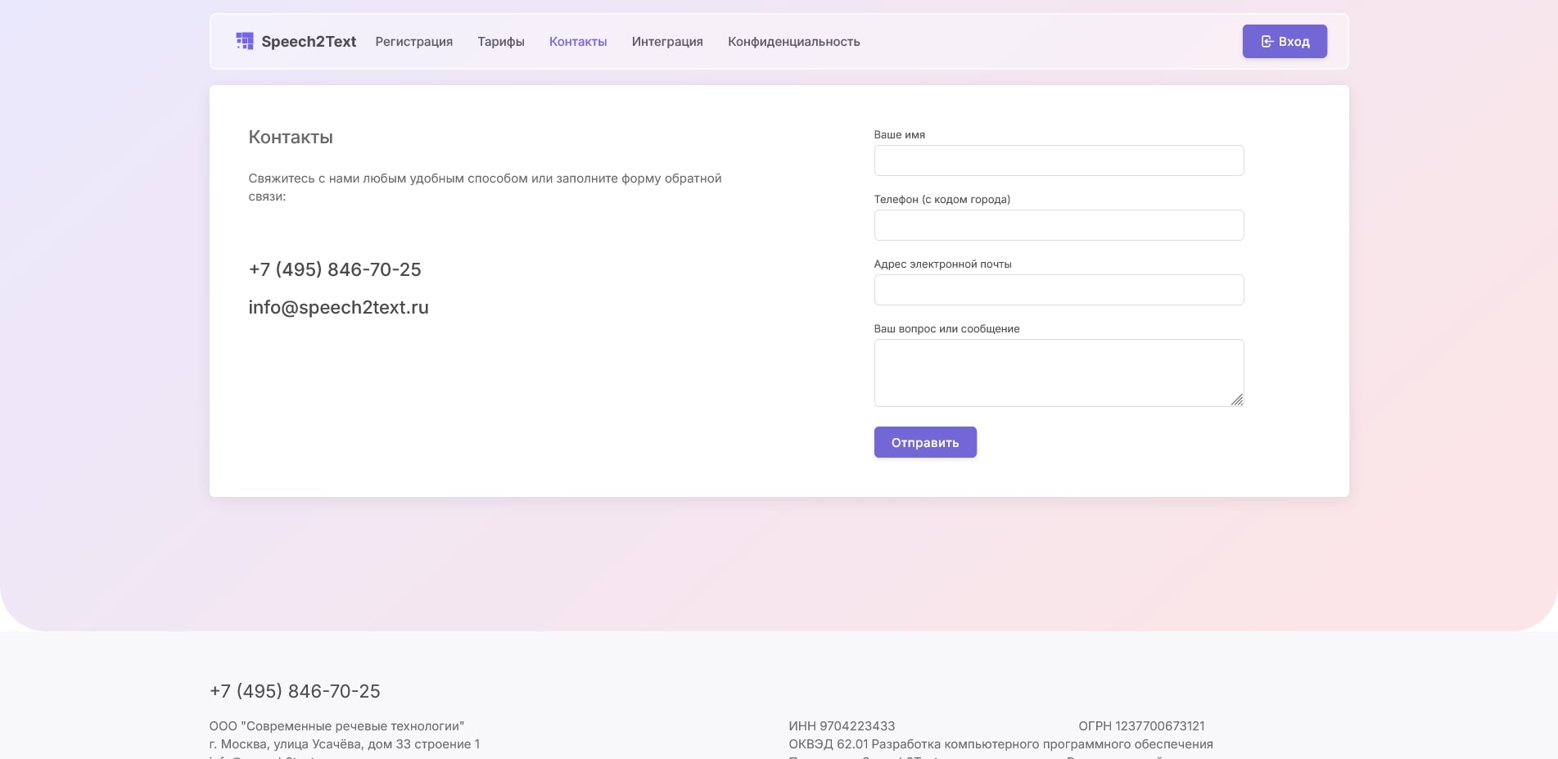Screen dimensions: 1558x759
Task: Focus the Адрес электронной почты field
Action: 1059,290
